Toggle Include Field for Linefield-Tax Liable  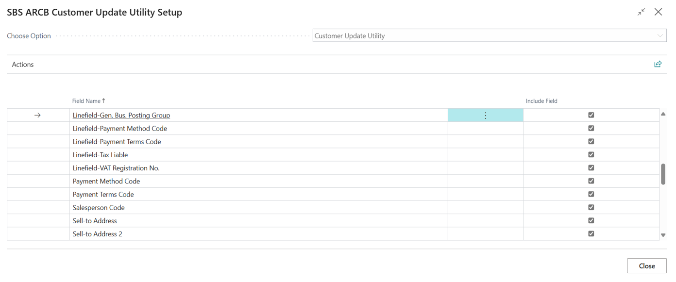(591, 155)
